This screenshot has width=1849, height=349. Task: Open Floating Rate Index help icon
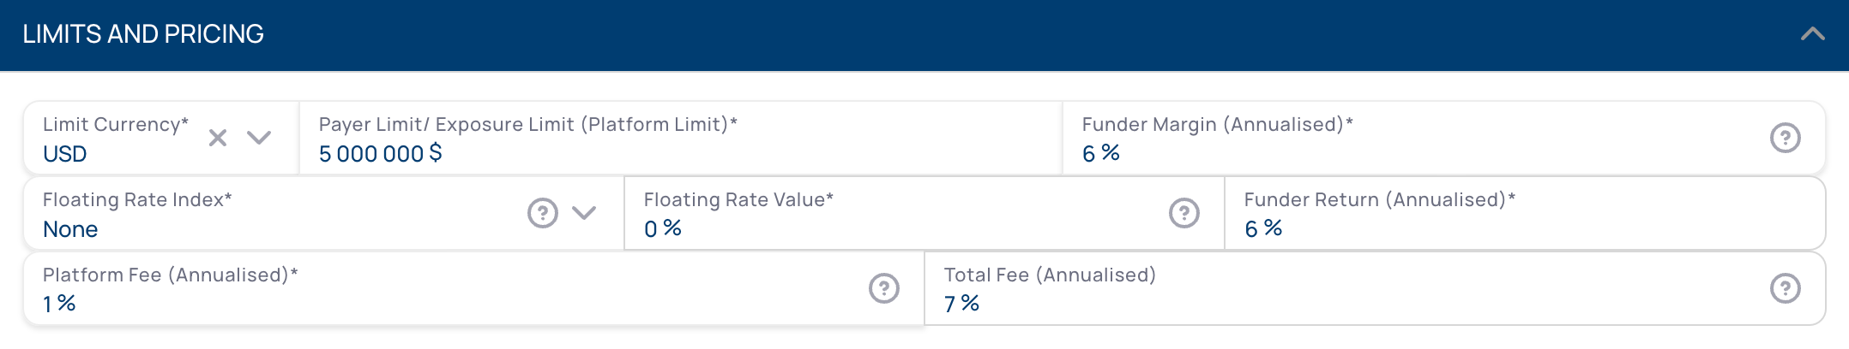pyautogui.click(x=543, y=213)
